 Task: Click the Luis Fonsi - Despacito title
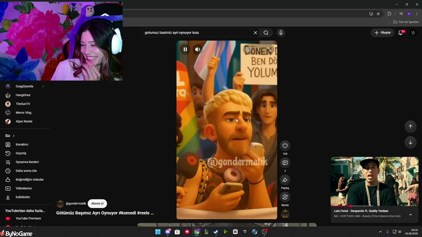(361, 211)
